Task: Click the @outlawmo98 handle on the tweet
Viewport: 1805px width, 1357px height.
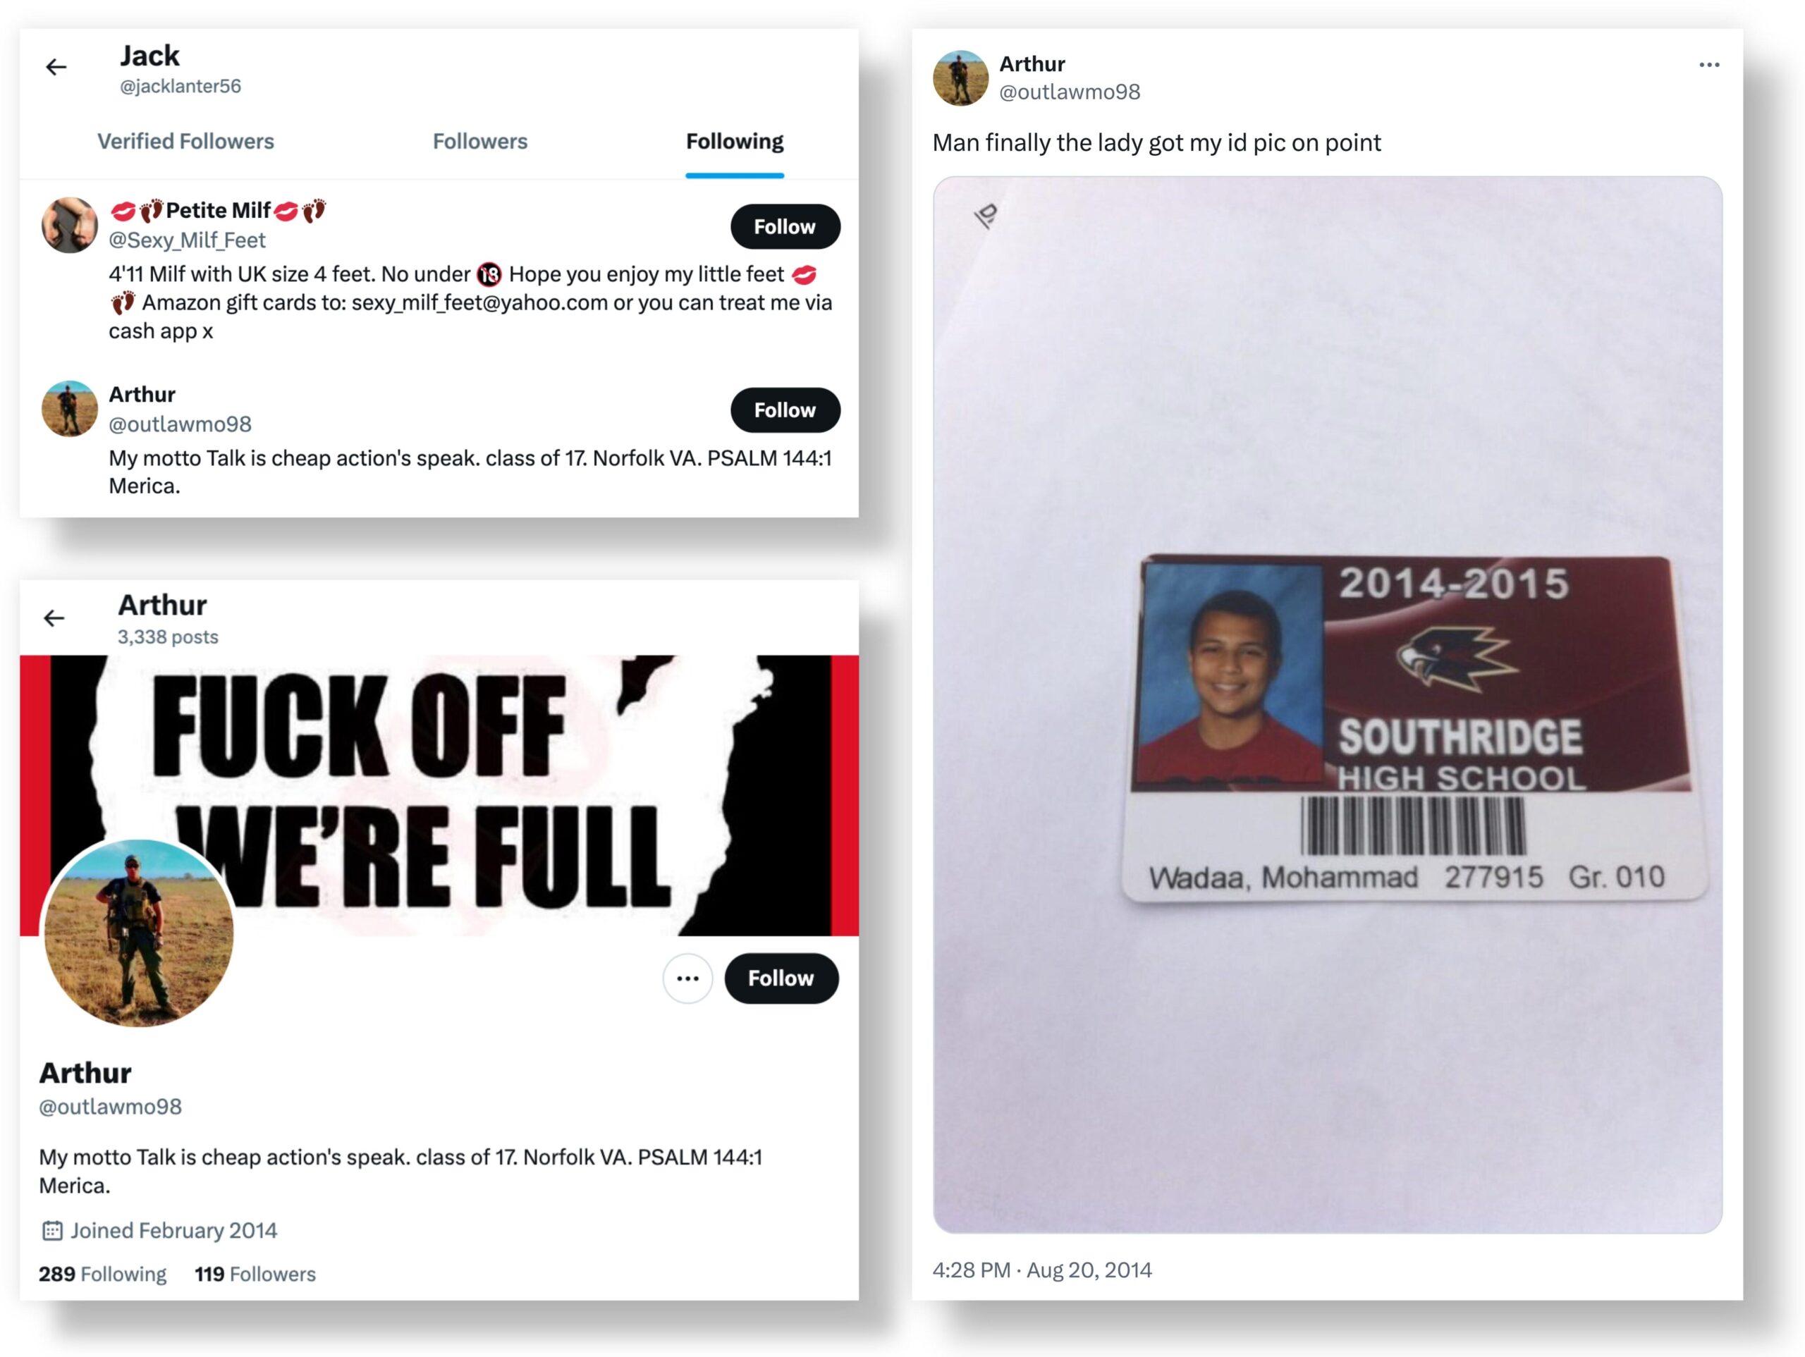Action: click(1070, 92)
